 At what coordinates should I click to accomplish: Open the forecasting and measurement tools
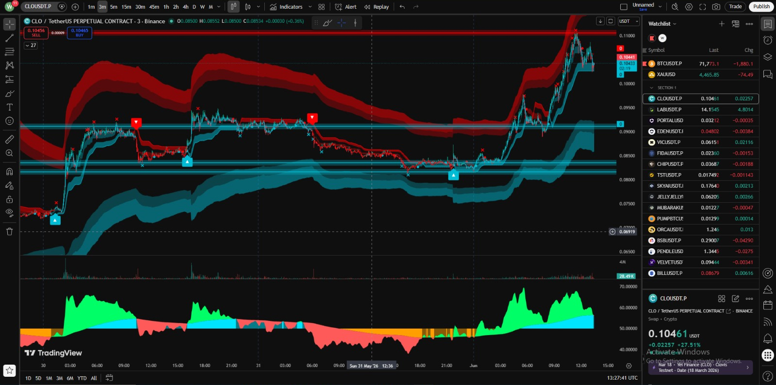pyautogui.click(x=9, y=79)
